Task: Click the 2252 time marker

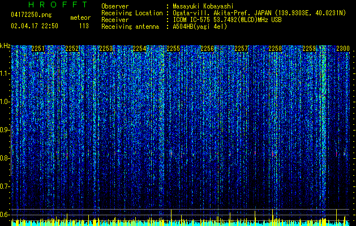Action: (x=72, y=49)
